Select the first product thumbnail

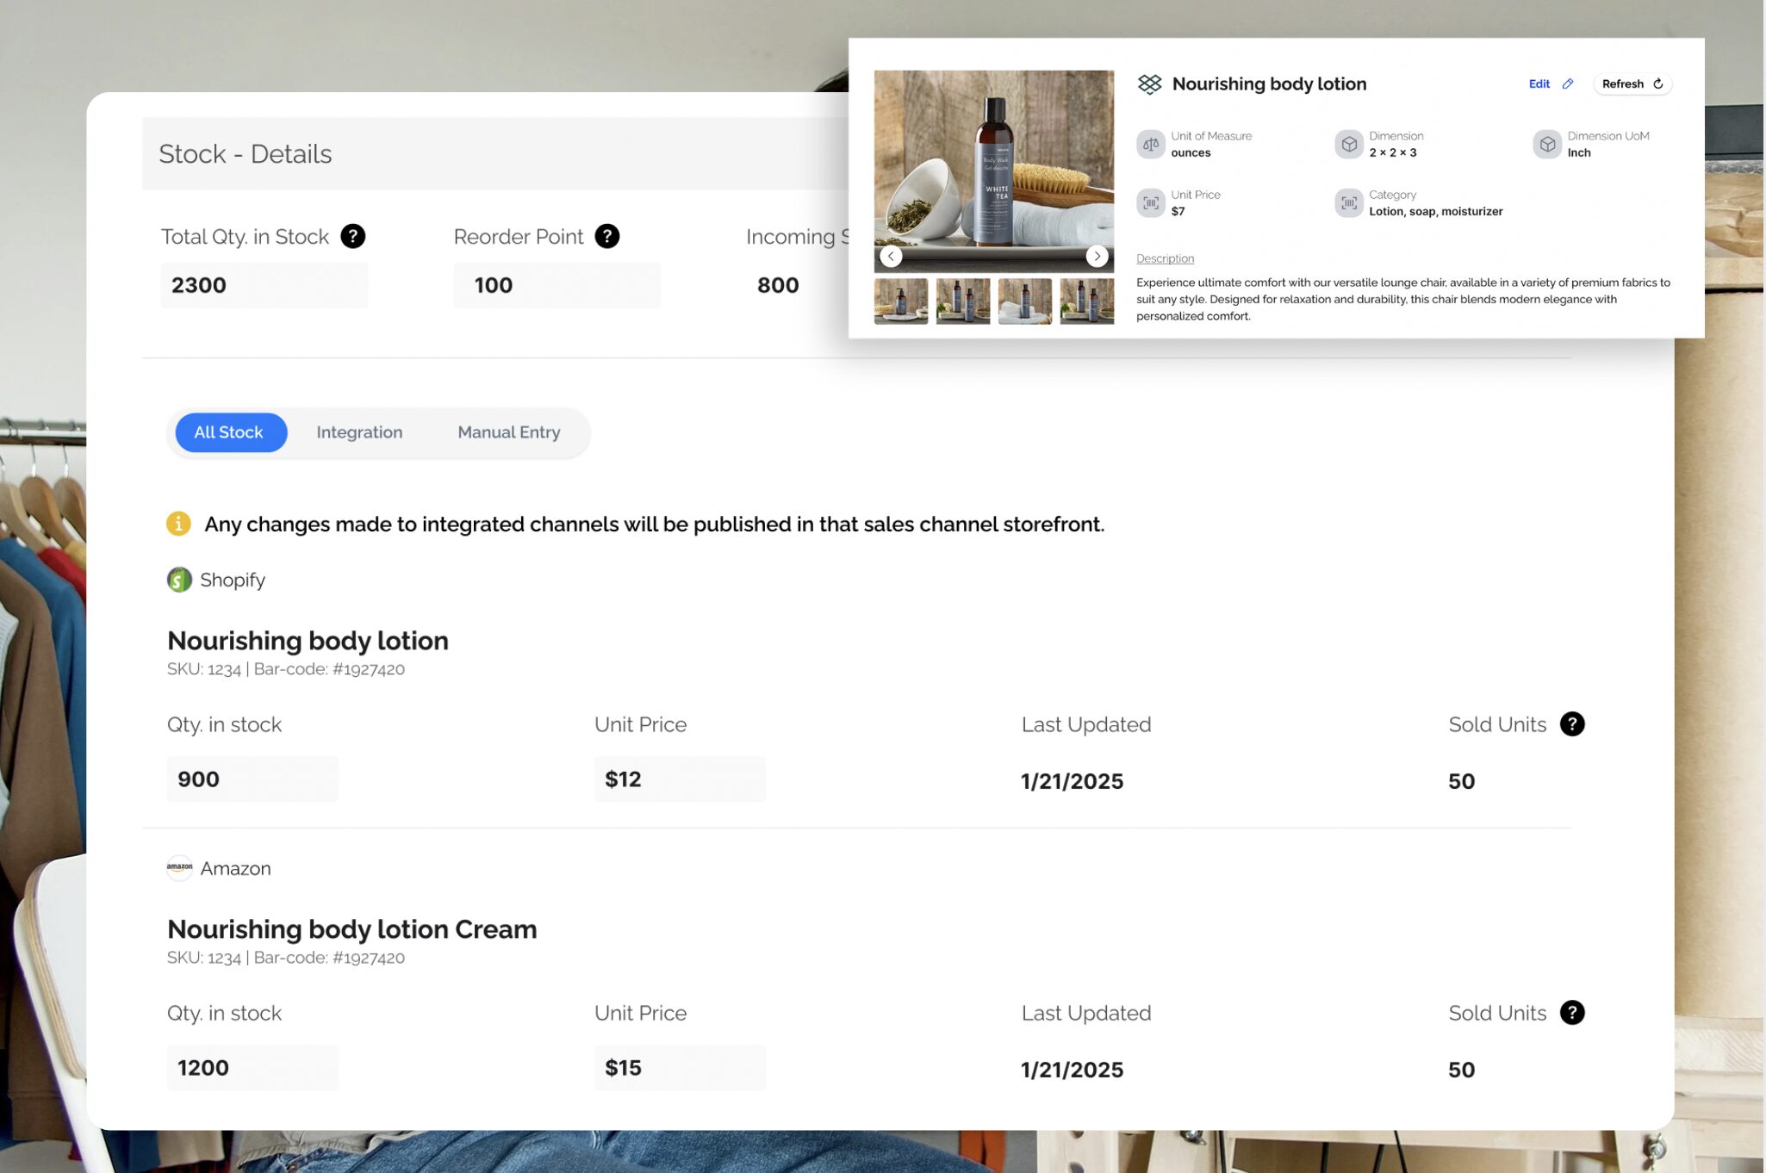click(x=901, y=301)
